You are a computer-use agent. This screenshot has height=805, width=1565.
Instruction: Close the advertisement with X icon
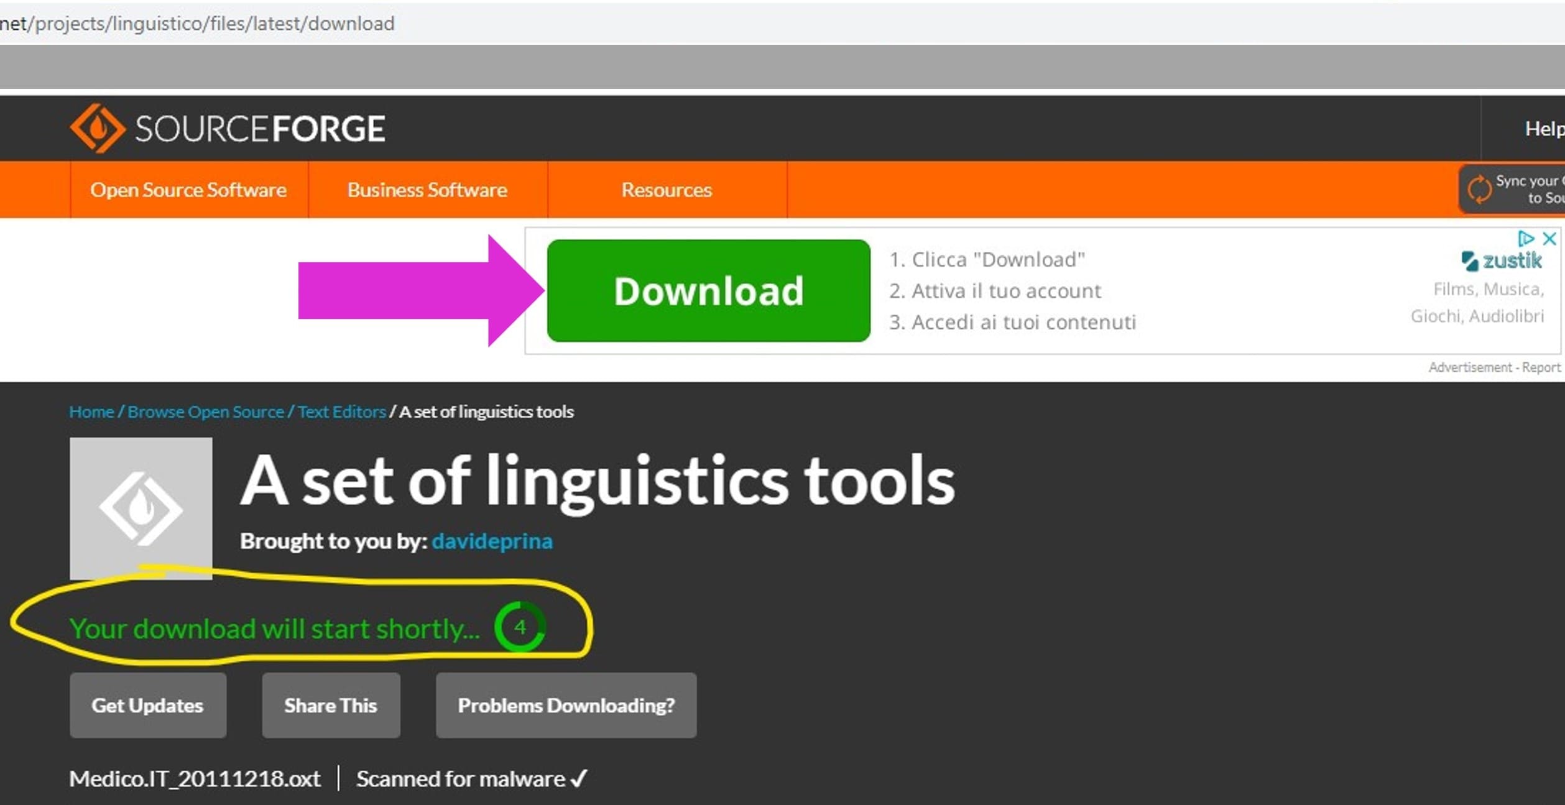pyautogui.click(x=1549, y=239)
